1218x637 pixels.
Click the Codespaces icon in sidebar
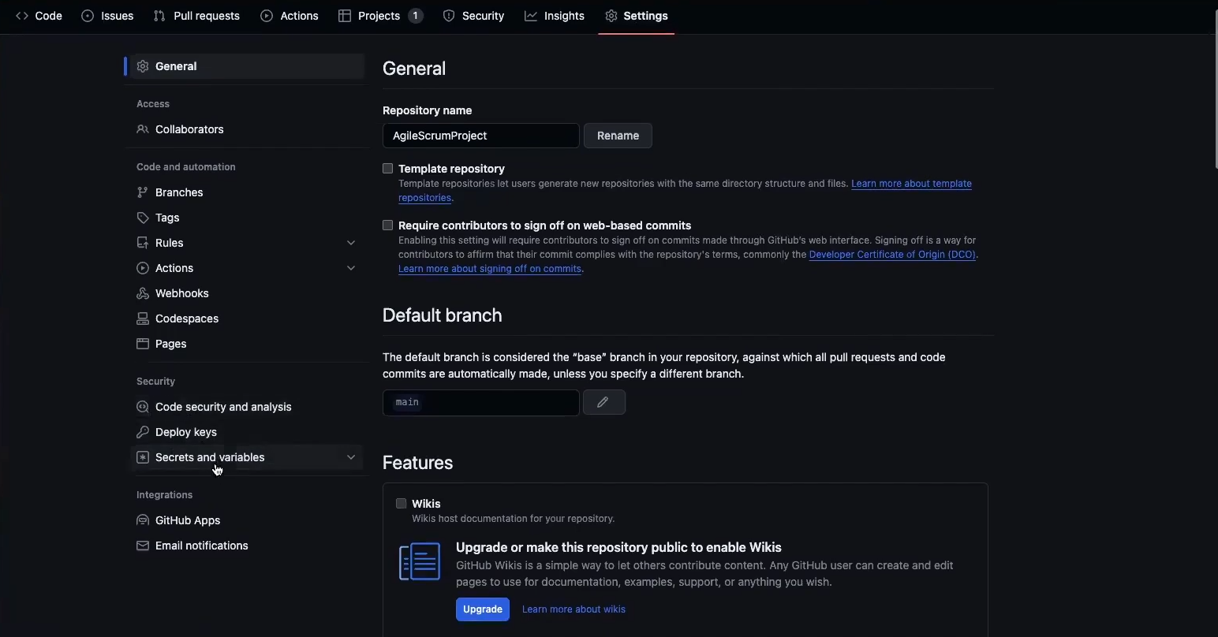pyautogui.click(x=143, y=318)
